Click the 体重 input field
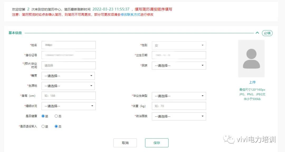The height and width of the screenshot is (152, 285). point(179,106)
